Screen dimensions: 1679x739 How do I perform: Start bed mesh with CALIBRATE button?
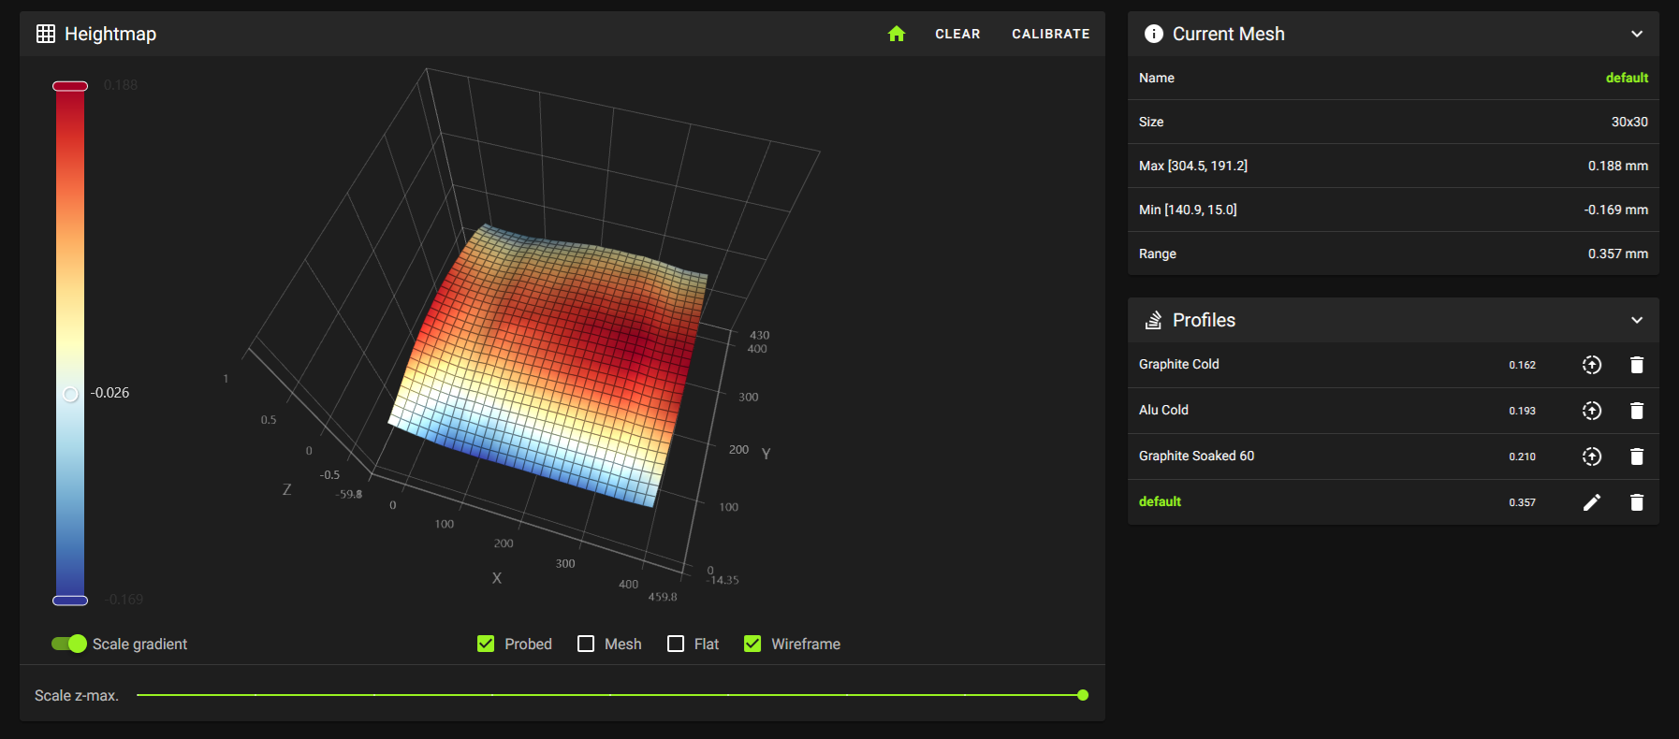(1050, 34)
